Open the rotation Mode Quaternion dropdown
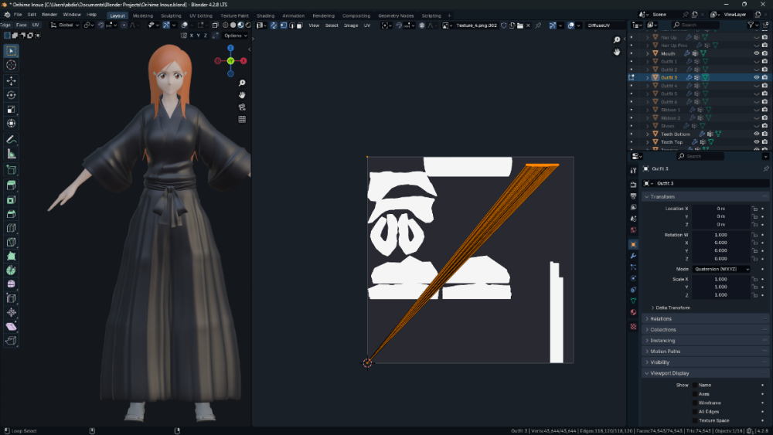The width and height of the screenshot is (773, 435). (x=720, y=269)
